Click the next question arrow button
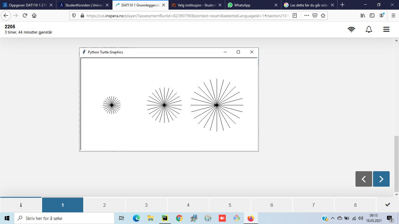 click(381, 179)
